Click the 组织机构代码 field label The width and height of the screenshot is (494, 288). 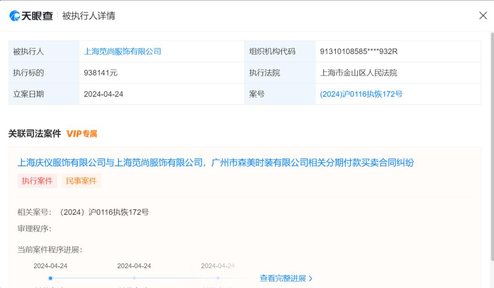tap(272, 51)
